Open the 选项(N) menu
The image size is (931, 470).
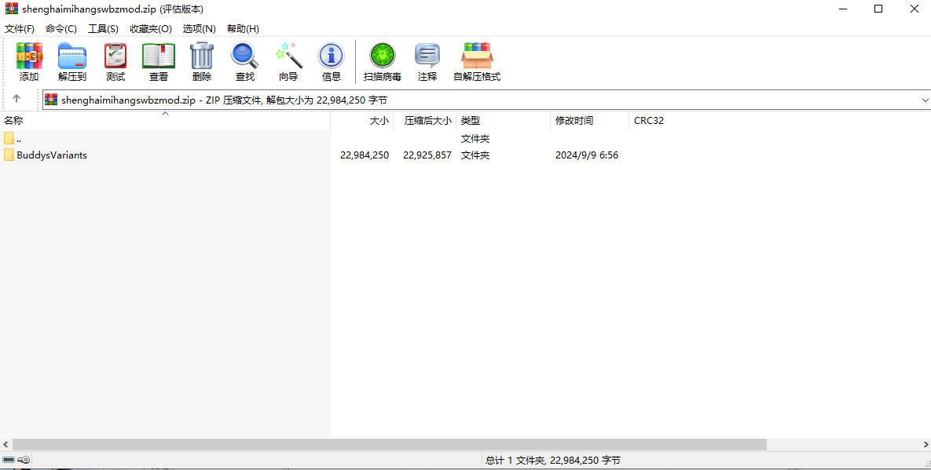(x=199, y=28)
